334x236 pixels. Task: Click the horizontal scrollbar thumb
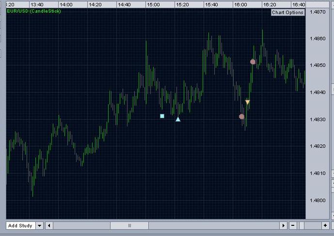point(129,225)
